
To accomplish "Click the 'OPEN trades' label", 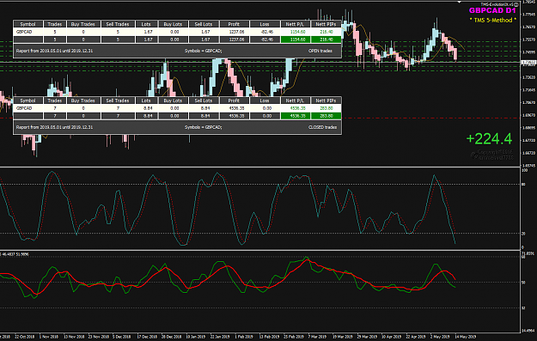I will tap(320, 51).
